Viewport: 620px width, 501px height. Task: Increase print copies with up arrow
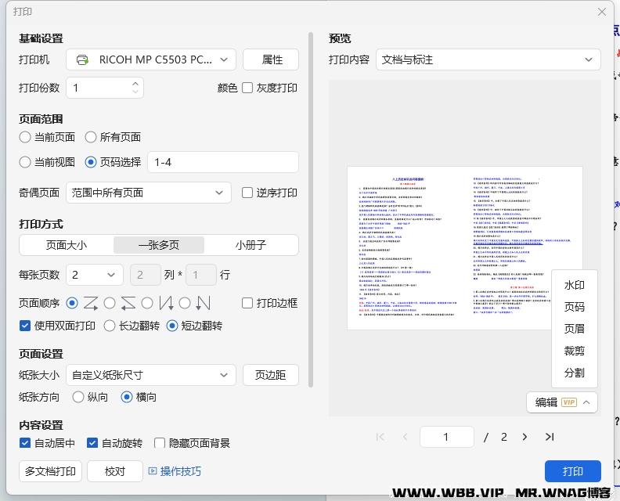[135, 84]
